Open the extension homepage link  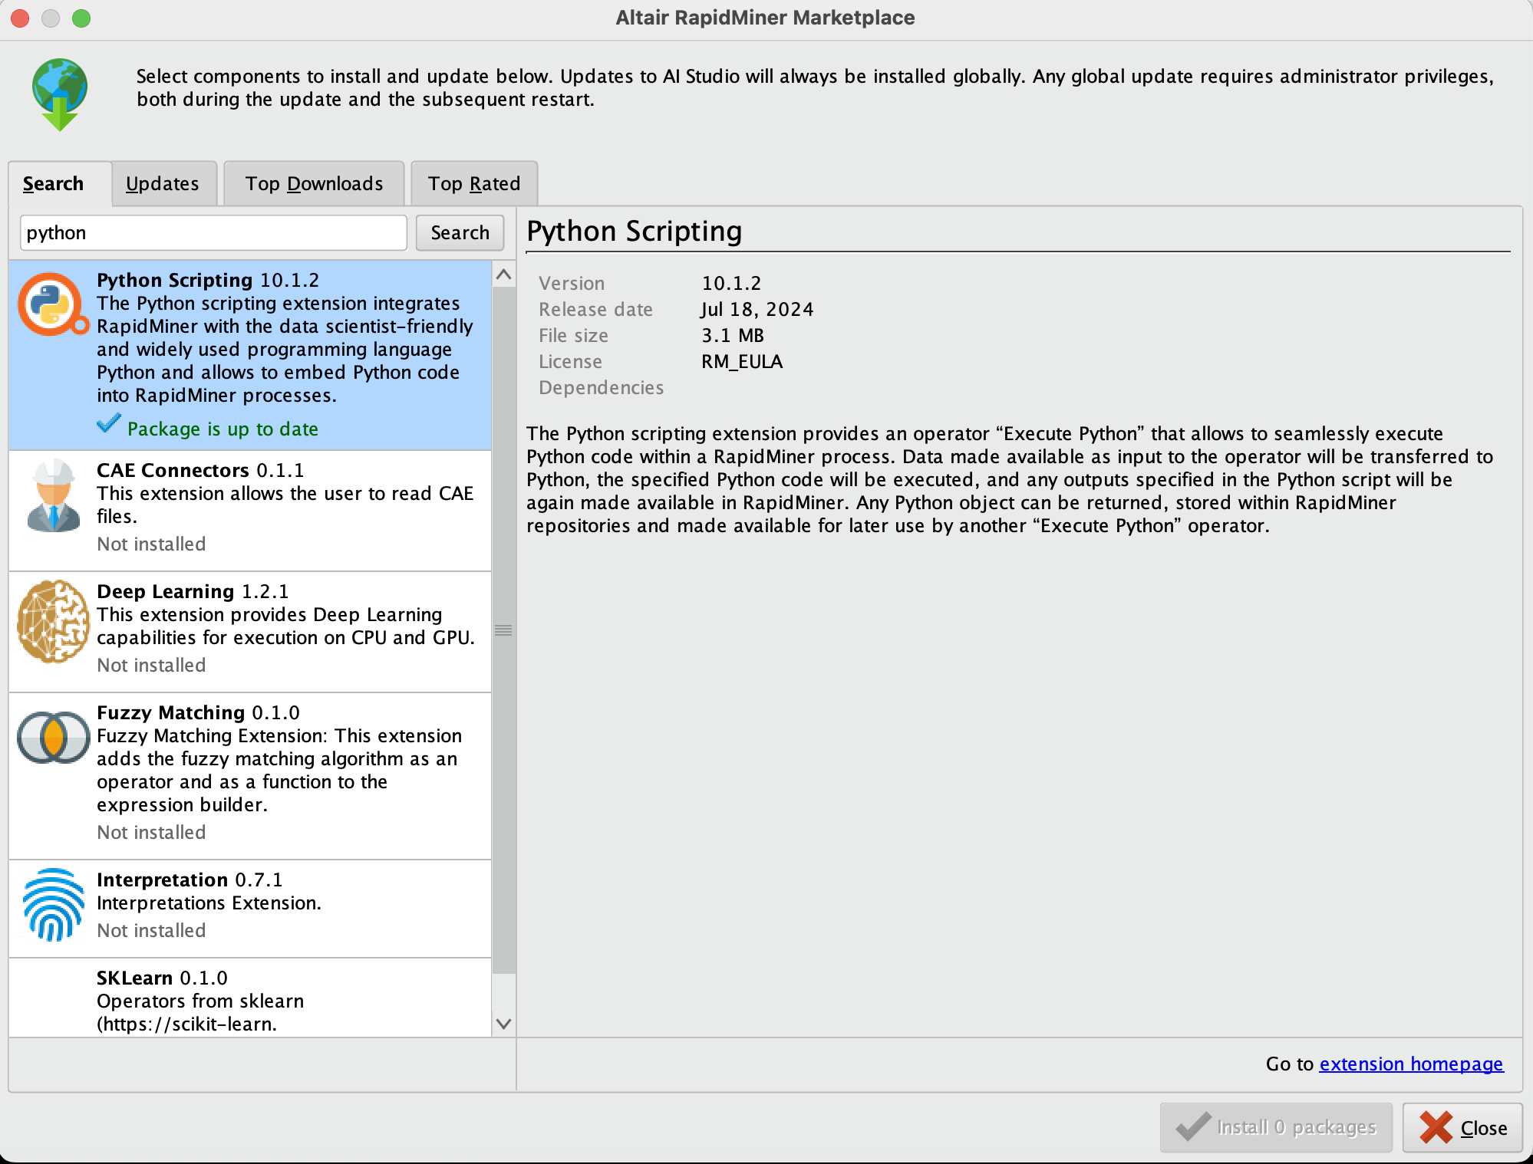point(1410,1064)
